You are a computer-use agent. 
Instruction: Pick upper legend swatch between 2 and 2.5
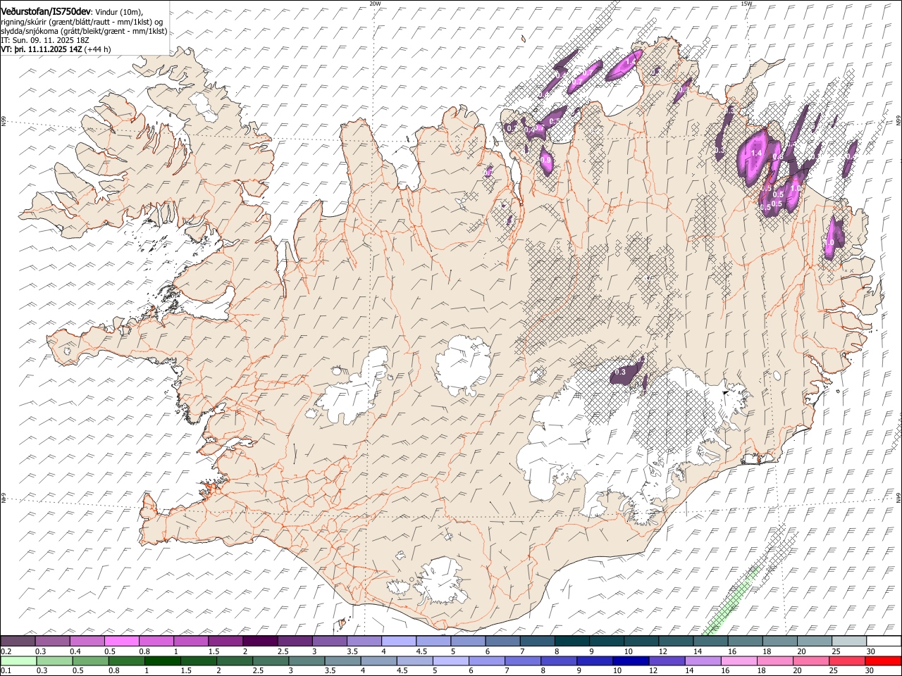259,641
